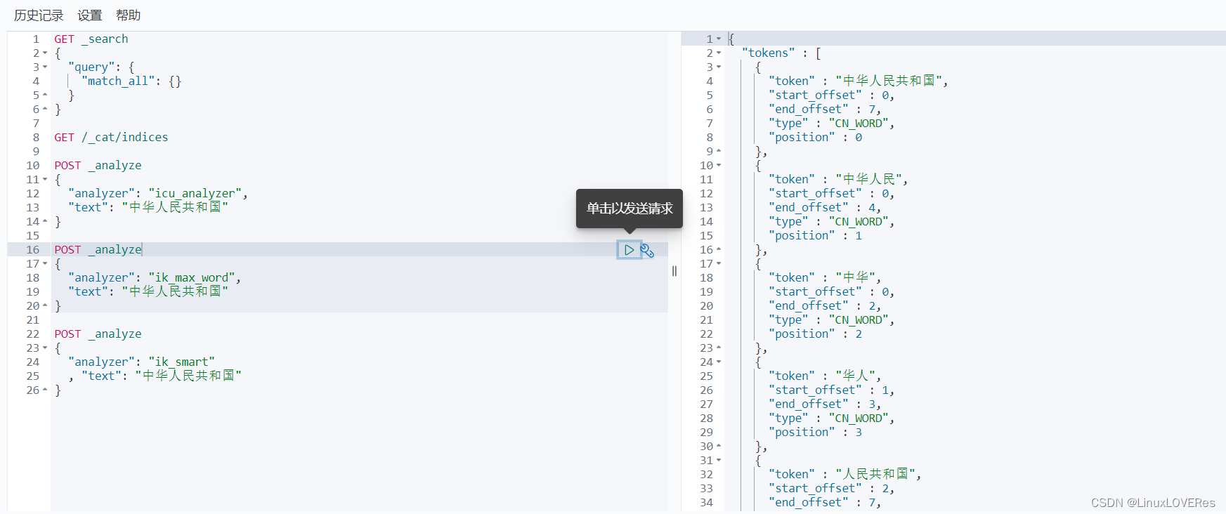Toggle fold marker at editor line 5

pyautogui.click(x=45, y=95)
